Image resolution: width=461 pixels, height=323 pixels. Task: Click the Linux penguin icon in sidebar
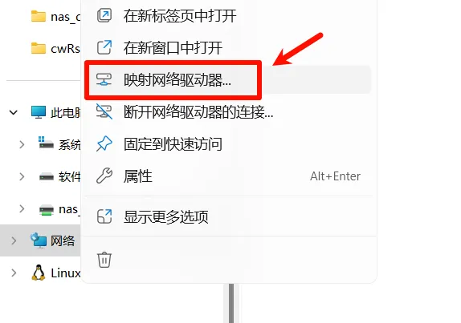[x=39, y=273]
